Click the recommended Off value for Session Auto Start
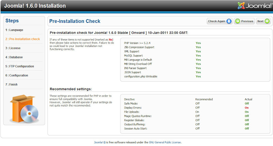The image size is (273, 146). (x=198, y=128)
